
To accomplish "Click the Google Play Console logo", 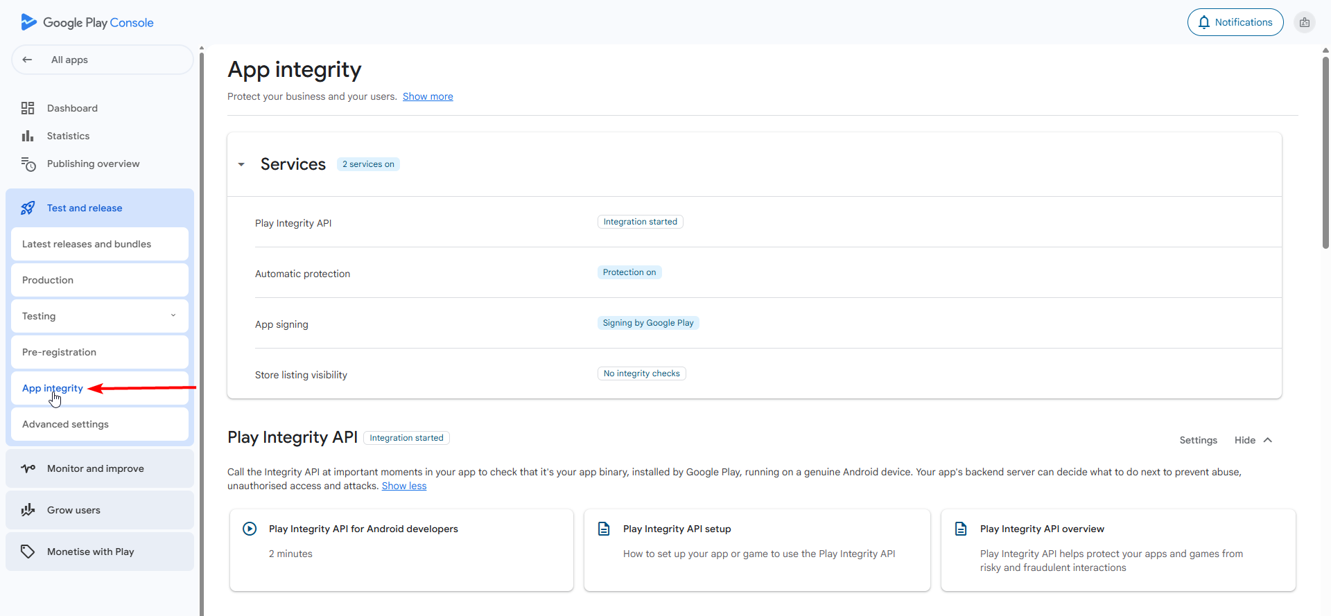I will click(x=87, y=22).
